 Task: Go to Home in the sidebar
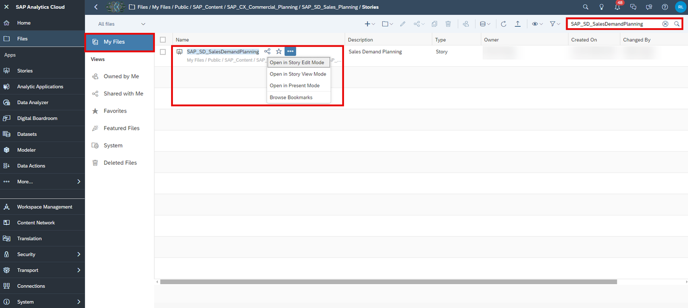(x=43, y=23)
